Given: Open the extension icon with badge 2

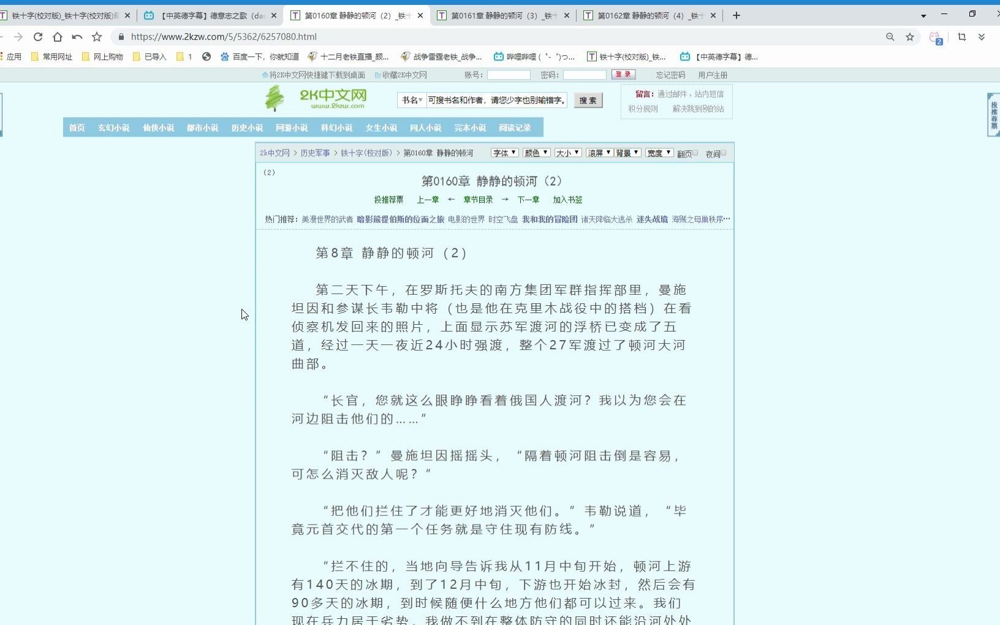Looking at the screenshot, I should (936, 38).
